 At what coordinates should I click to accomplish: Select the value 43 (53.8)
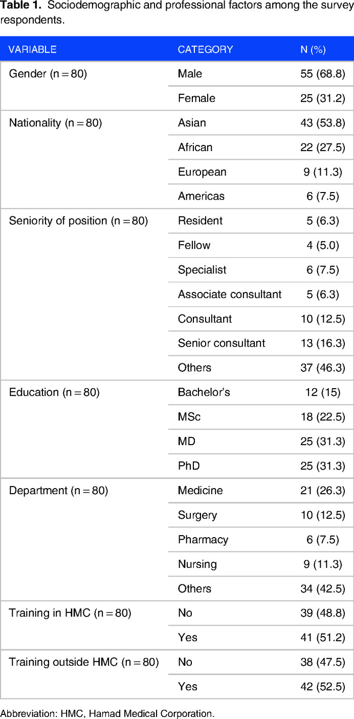coord(323,123)
